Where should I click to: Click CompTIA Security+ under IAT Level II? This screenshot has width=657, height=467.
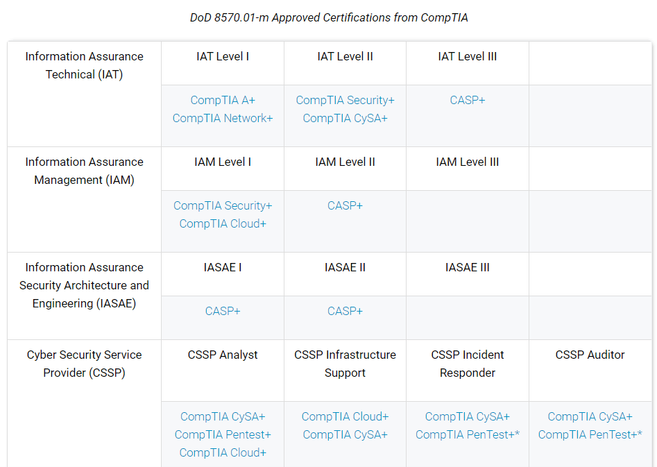coord(345,100)
